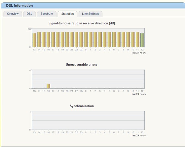Click the SNR bar for hour 9
The image size is (185, 147).
128,40
